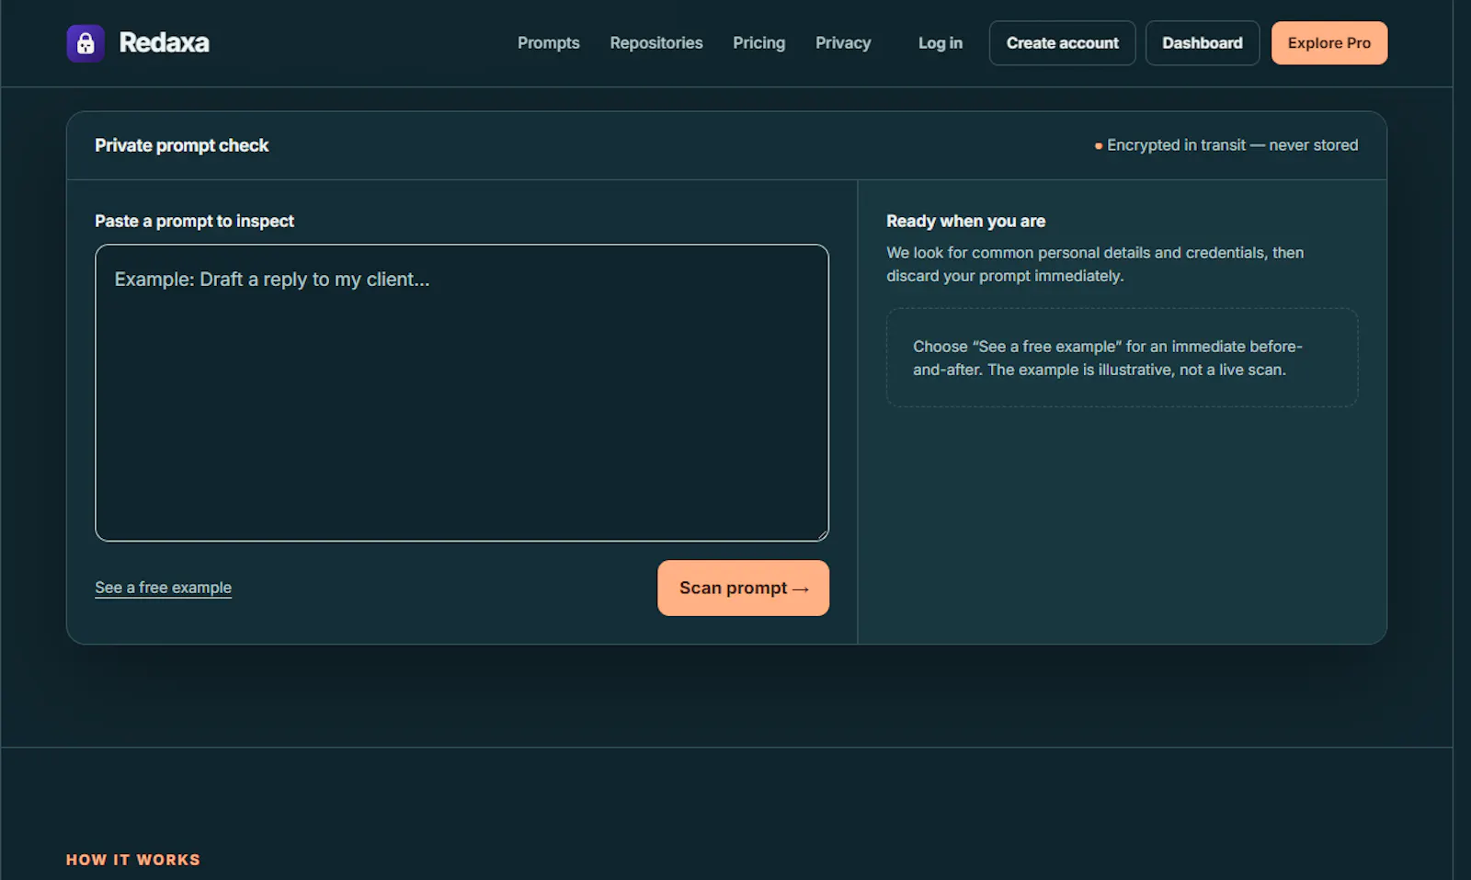
Task: Open the Repositories nav item
Action: coord(656,43)
